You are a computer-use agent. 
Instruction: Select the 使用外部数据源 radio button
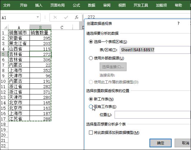click(x=91, y=58)
